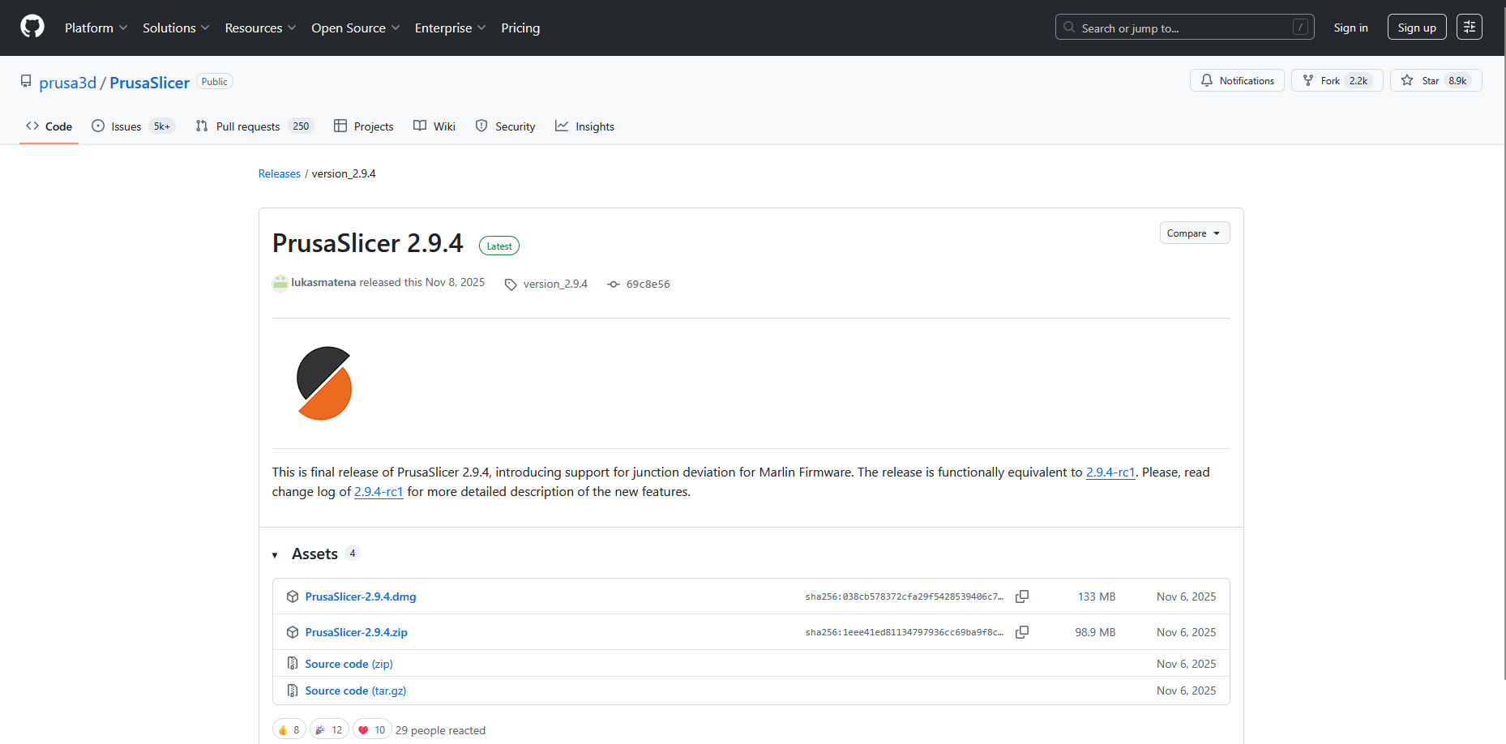Click the star icon to star repository
Screen dimensions: 1506x744
pos(1407,80)
